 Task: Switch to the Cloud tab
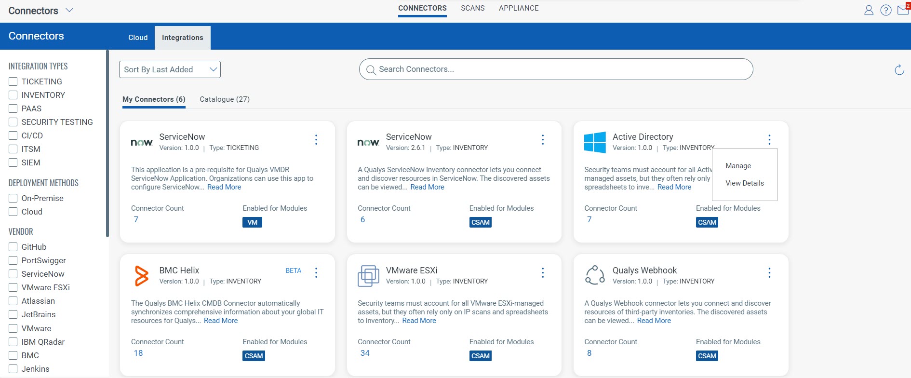[138, 38]
